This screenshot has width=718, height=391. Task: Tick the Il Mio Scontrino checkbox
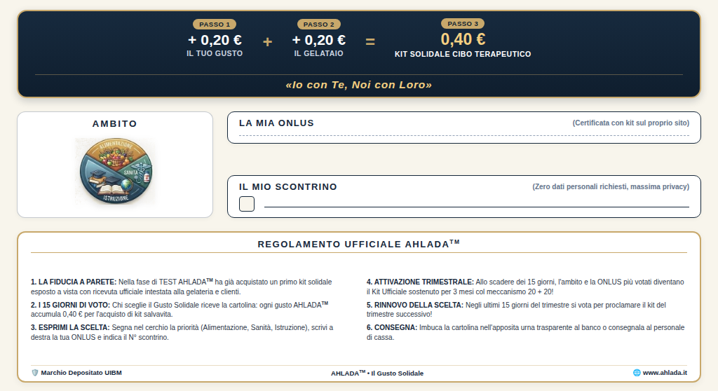coord(247,204)
